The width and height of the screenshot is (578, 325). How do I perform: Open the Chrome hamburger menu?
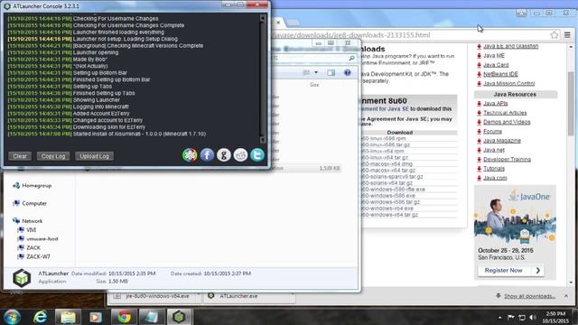point(567,35)
